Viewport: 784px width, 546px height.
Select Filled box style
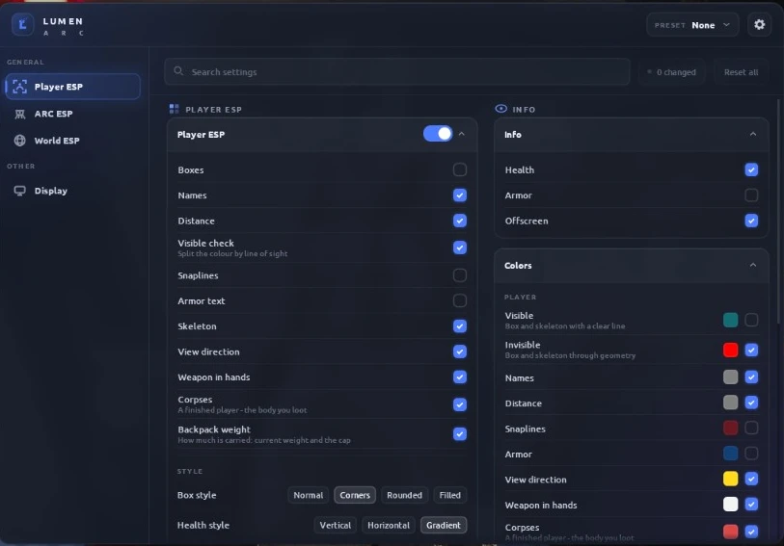pos(449,495)
